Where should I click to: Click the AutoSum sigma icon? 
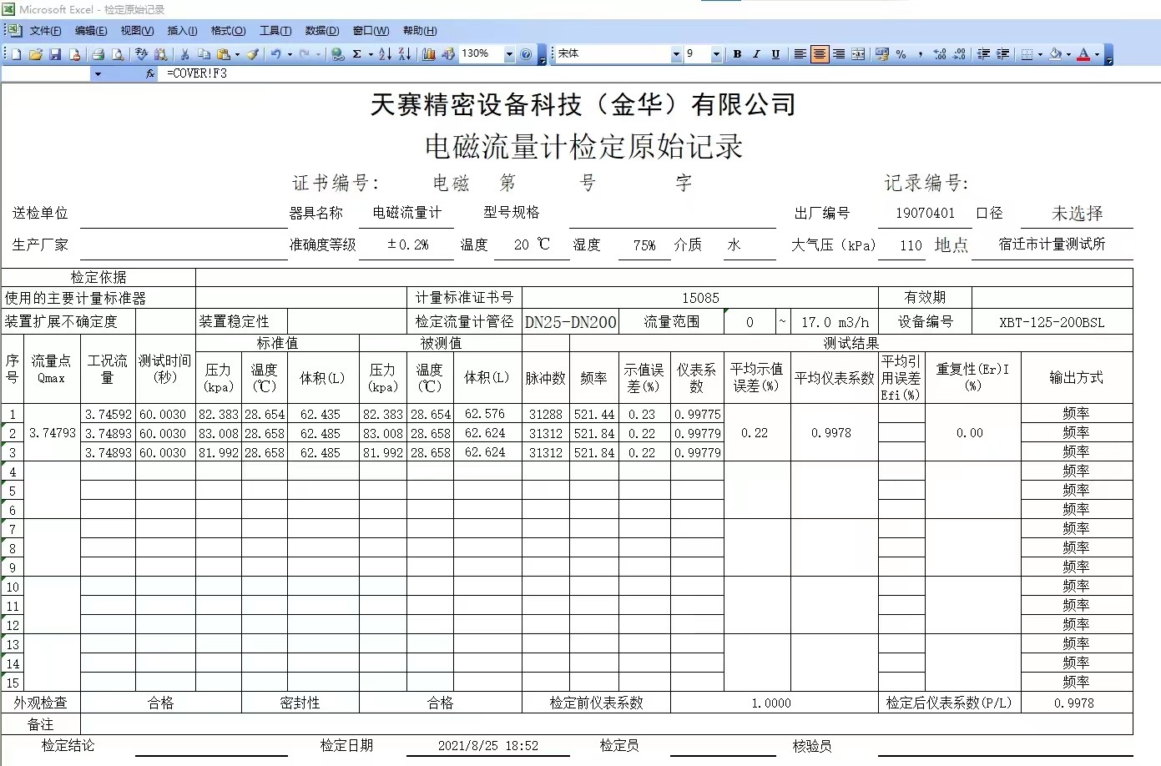click(x=356, y=54)
